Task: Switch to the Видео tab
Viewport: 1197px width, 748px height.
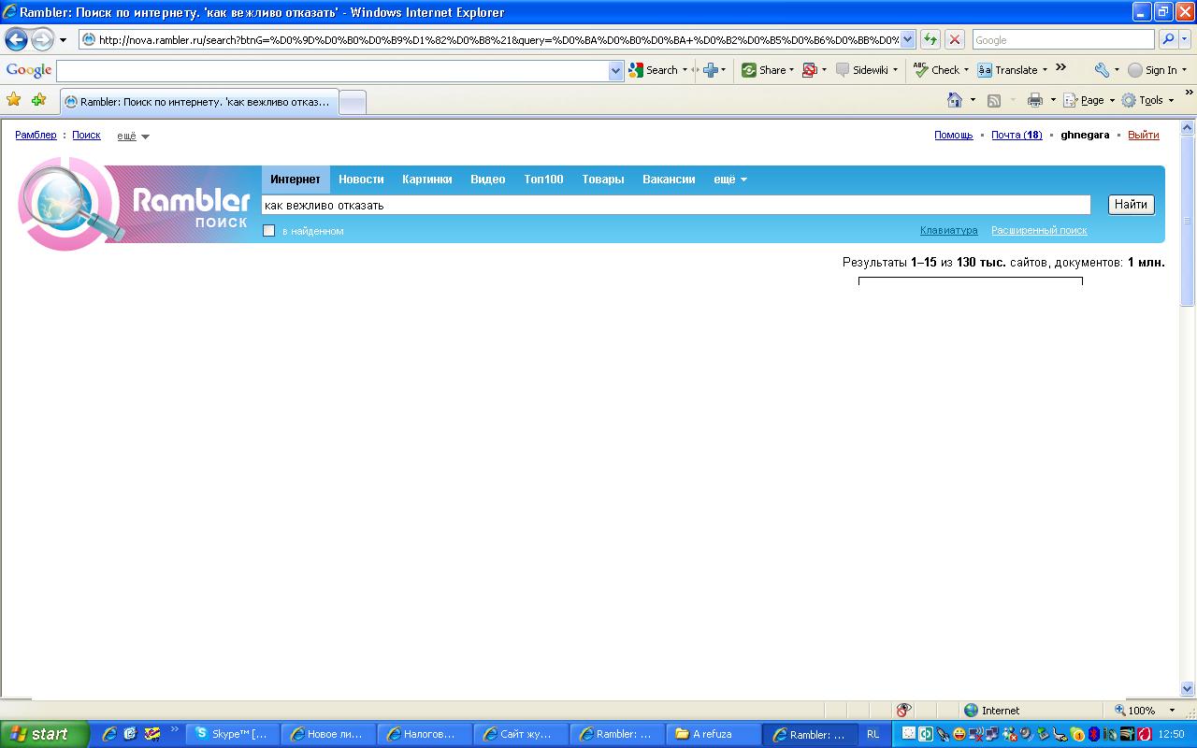Action: coord(488,180)
